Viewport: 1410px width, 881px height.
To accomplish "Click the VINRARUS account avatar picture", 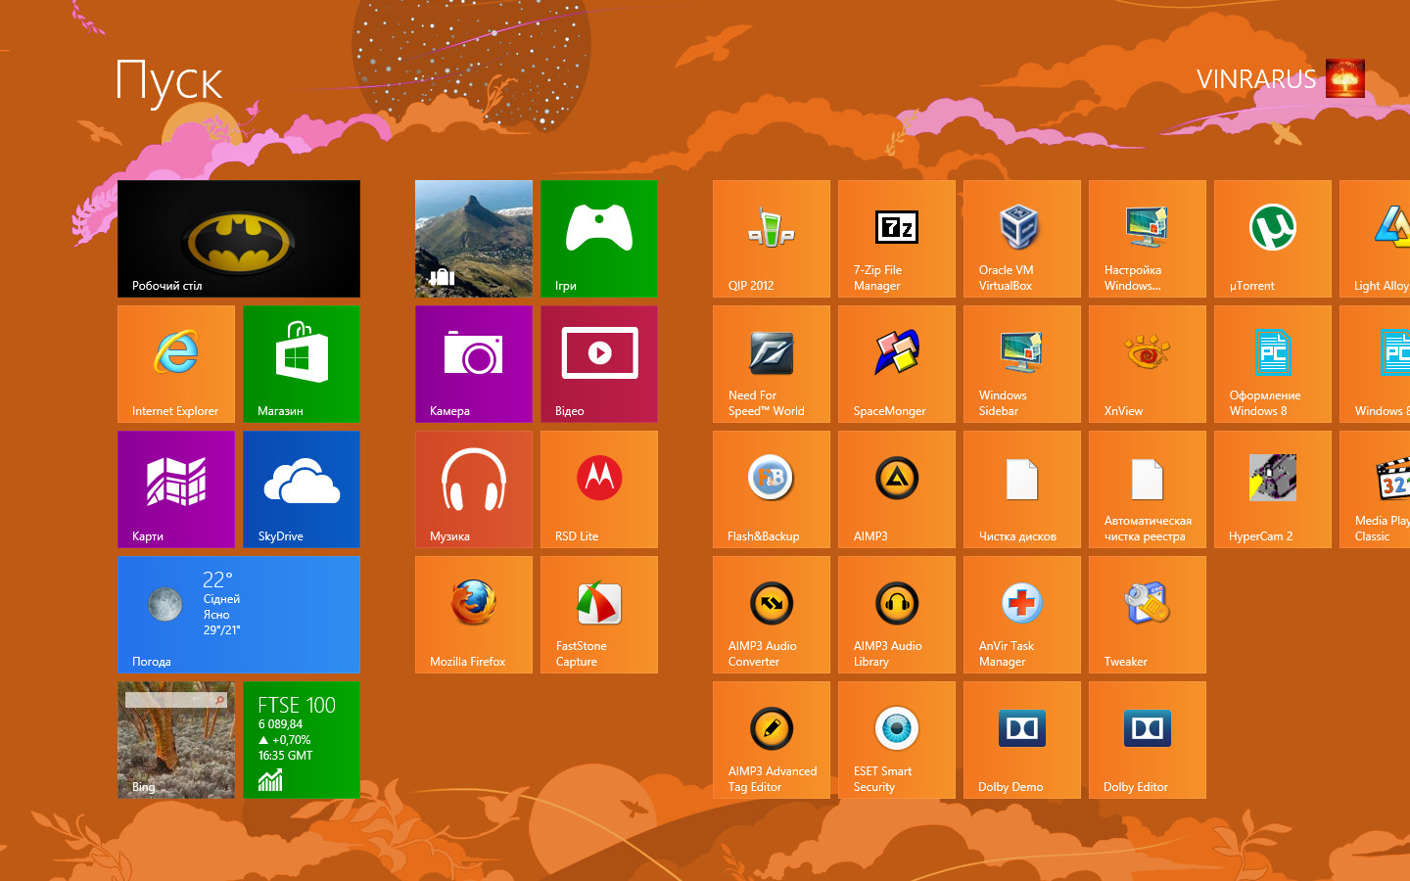I will (1345, 78).
